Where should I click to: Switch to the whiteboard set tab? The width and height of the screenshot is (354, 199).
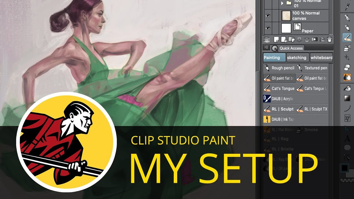[x=321, y=57]
